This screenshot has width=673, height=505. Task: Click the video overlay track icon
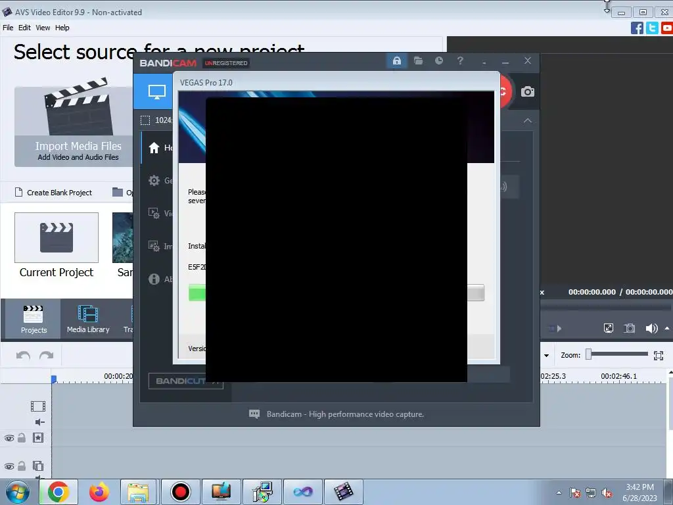tap(37, 466)
